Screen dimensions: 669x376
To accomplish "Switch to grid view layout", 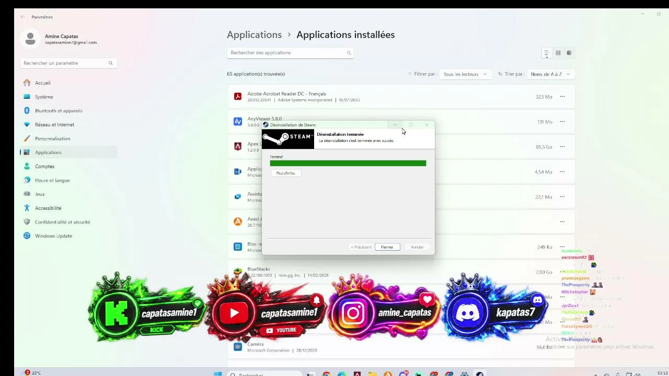I will (558, 53).
